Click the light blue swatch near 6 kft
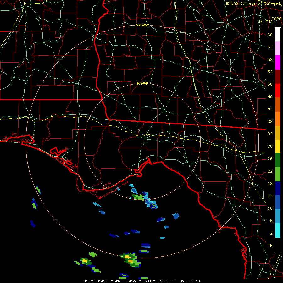The image size is (283, 283). 278,216
